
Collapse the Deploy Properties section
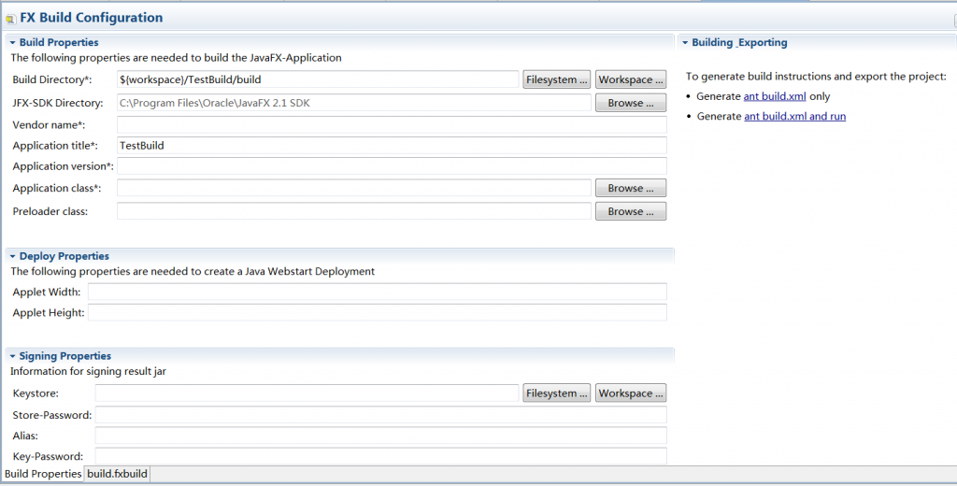tap(13, 256)
